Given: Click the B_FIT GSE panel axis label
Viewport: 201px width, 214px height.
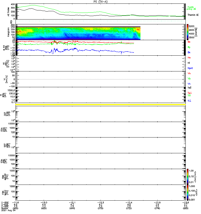Looking at the screenshot, I should tap(6, 48).
